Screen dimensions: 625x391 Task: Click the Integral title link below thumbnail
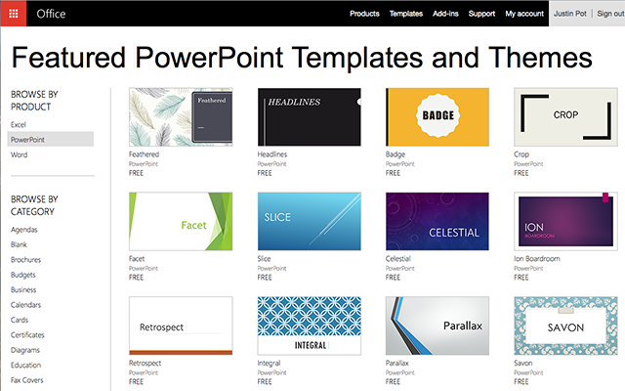270,363
